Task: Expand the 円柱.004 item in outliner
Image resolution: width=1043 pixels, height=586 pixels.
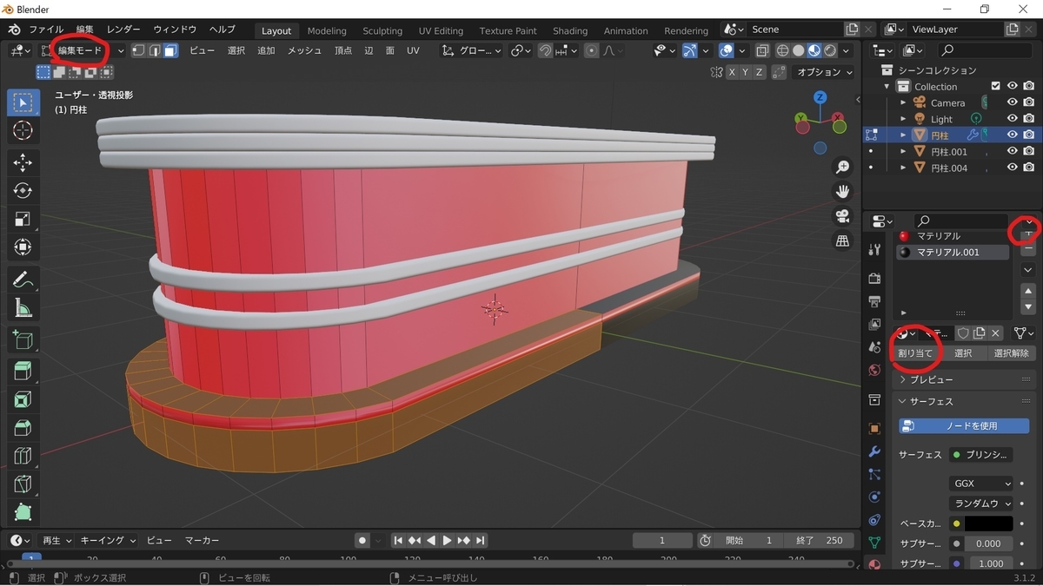Action: (x=903, y=168)
